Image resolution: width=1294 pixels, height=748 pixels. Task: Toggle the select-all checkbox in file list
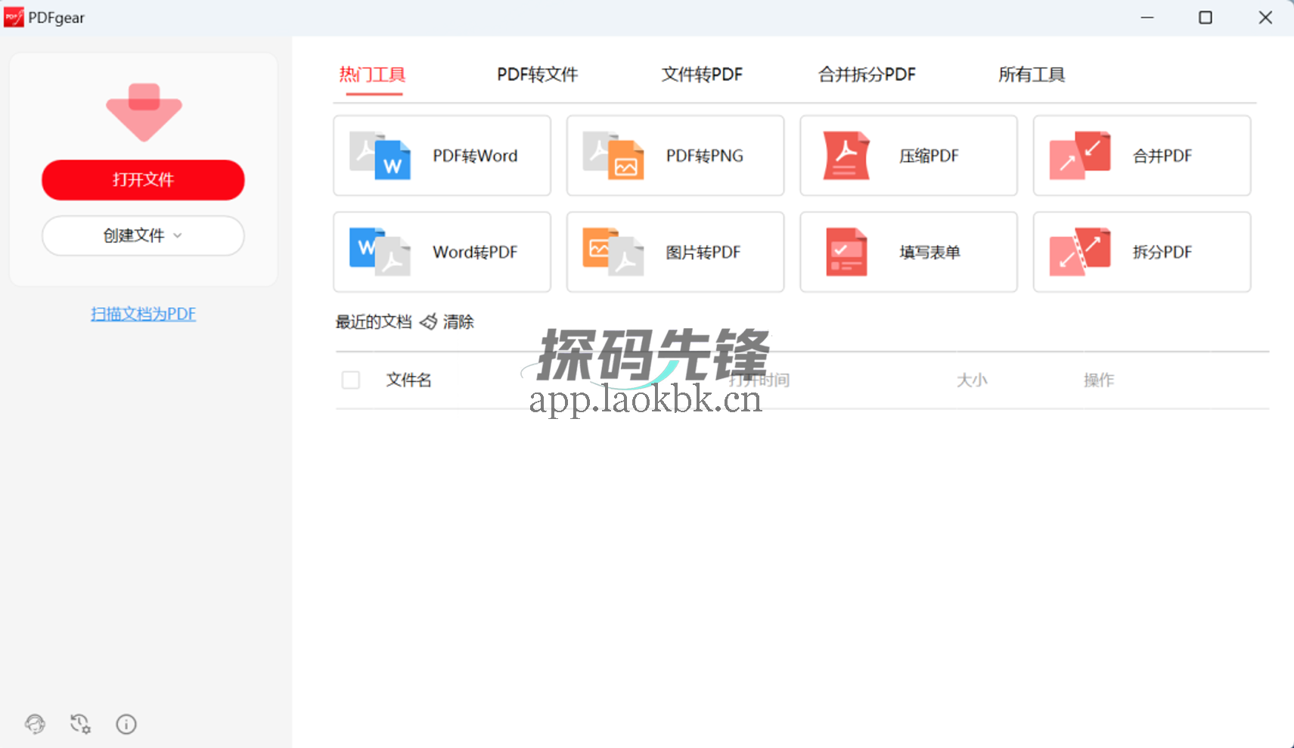(x=351, y=380)
